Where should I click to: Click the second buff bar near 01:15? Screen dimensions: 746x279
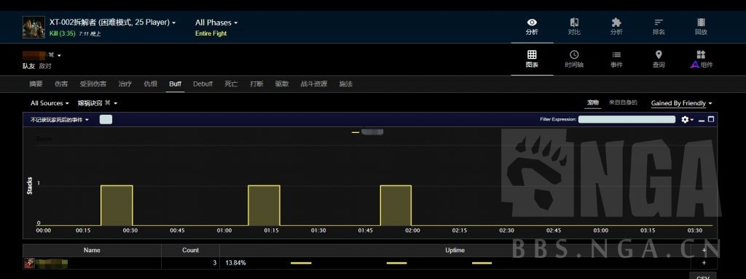tap(264, 205)
